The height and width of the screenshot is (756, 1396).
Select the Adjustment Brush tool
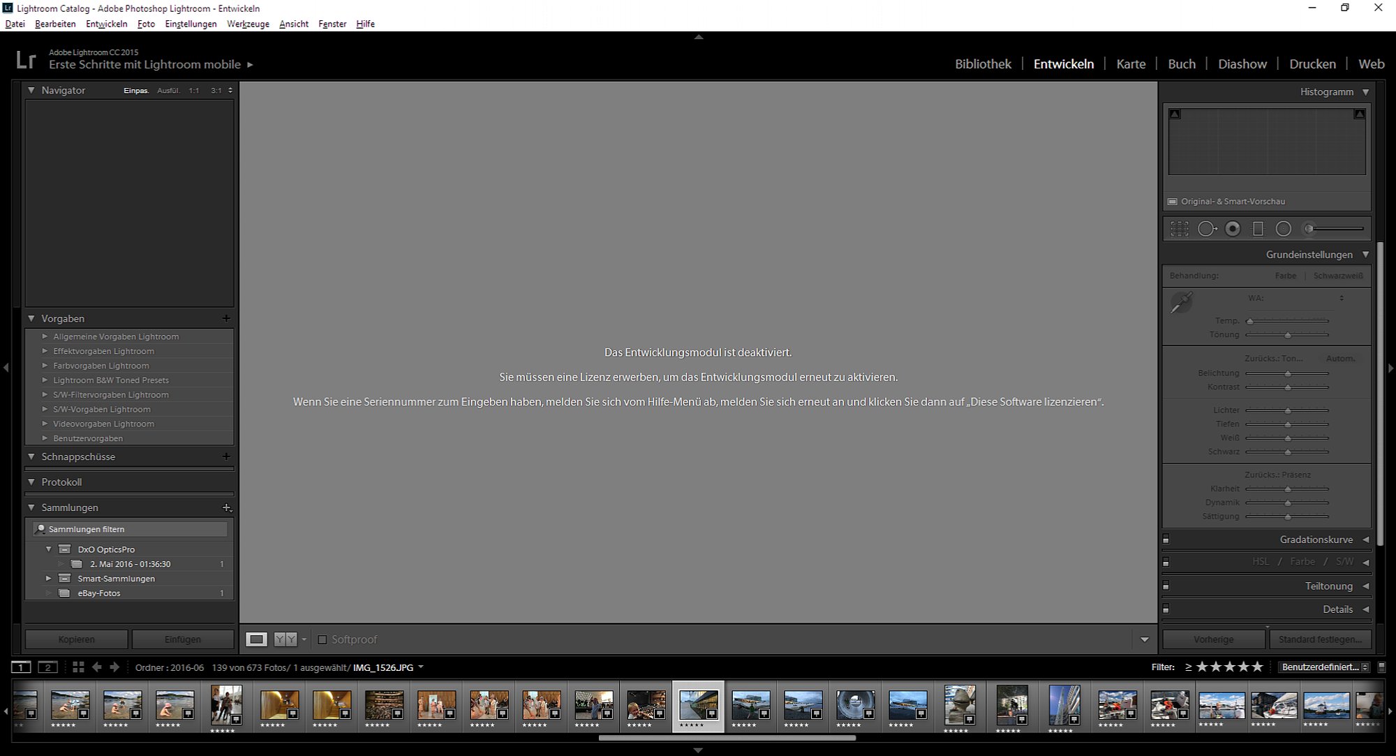[1334, 229]
